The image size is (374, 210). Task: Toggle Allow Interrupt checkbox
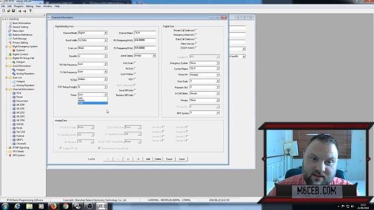click(196, 43)
